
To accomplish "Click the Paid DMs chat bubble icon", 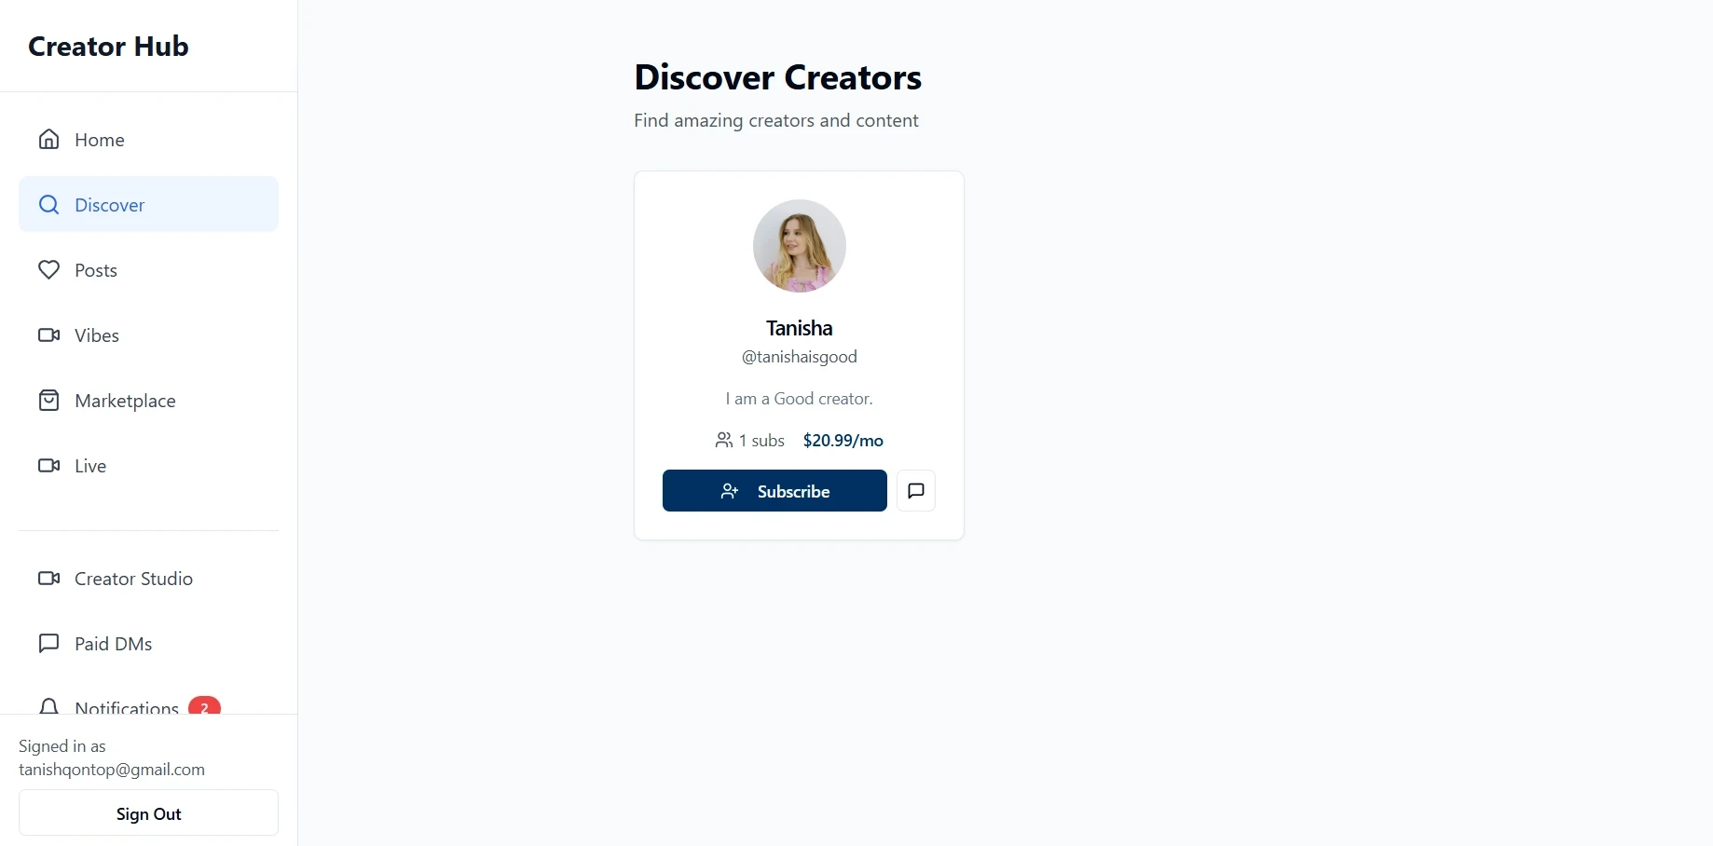I will 48,644.
